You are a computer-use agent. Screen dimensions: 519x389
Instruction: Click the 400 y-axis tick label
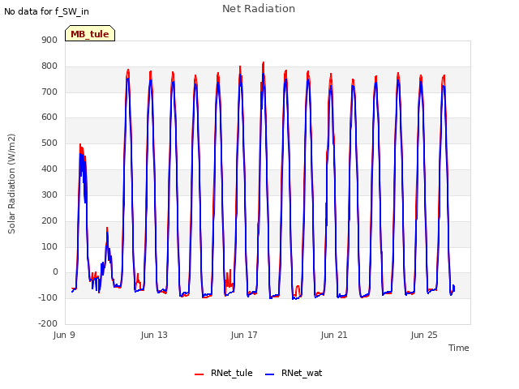(49, 169)
